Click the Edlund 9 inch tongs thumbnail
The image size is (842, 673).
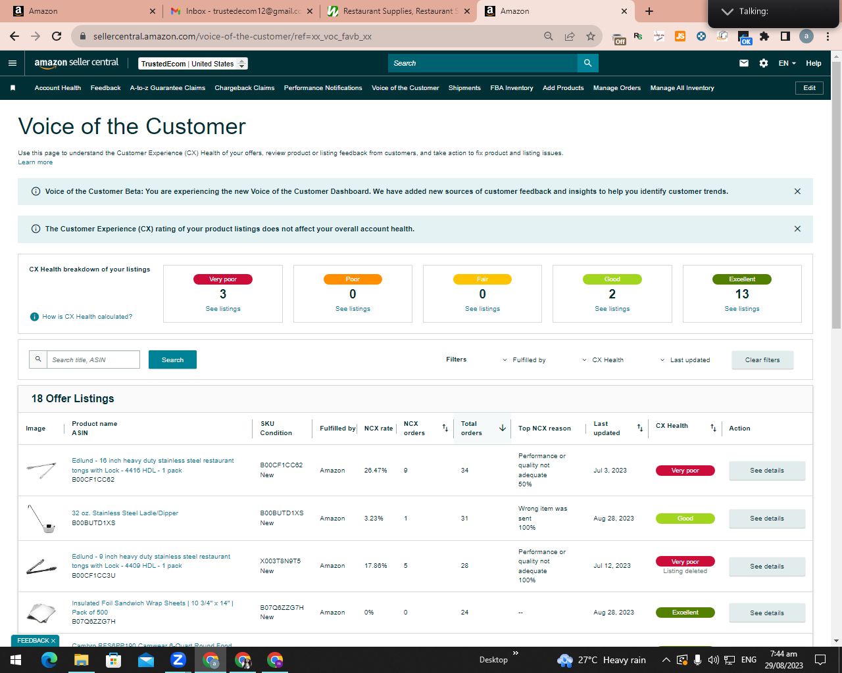click(x=41, y=566)
